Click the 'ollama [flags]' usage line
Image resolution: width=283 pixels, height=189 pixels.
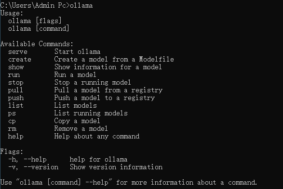(x=35, y=21)
